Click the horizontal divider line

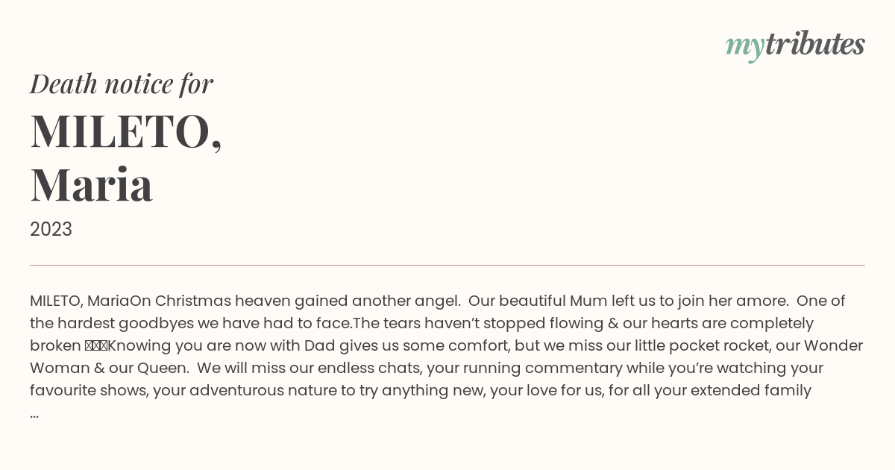click(447, 265)
